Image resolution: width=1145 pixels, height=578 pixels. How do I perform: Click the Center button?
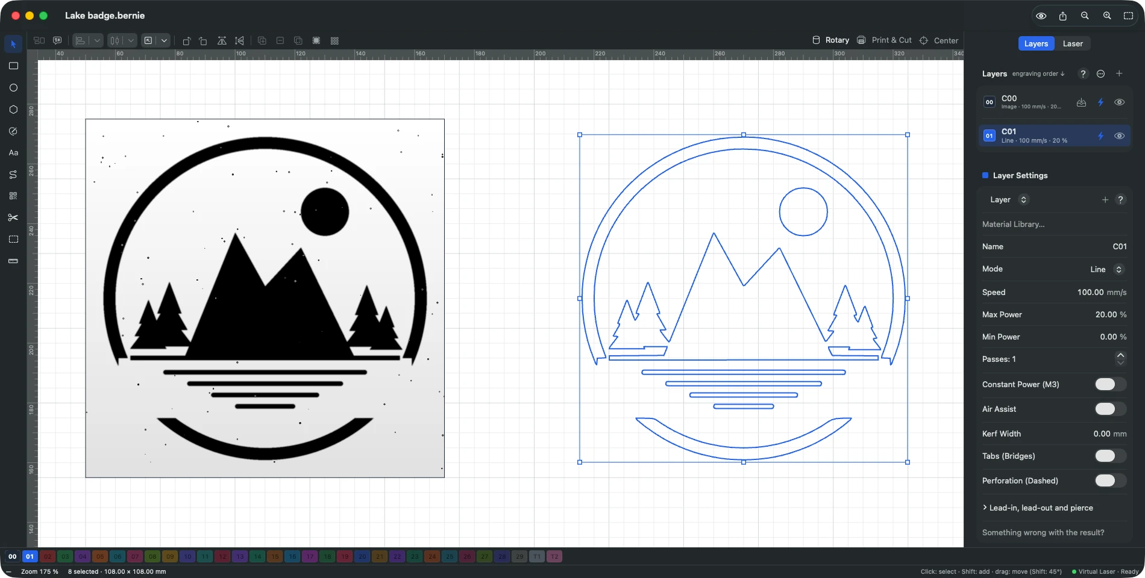tap(939, 40)
